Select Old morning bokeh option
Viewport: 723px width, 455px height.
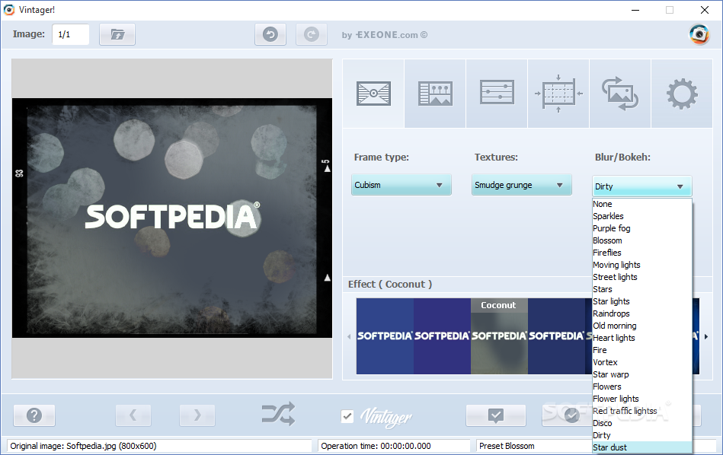[x=641, y=326]
